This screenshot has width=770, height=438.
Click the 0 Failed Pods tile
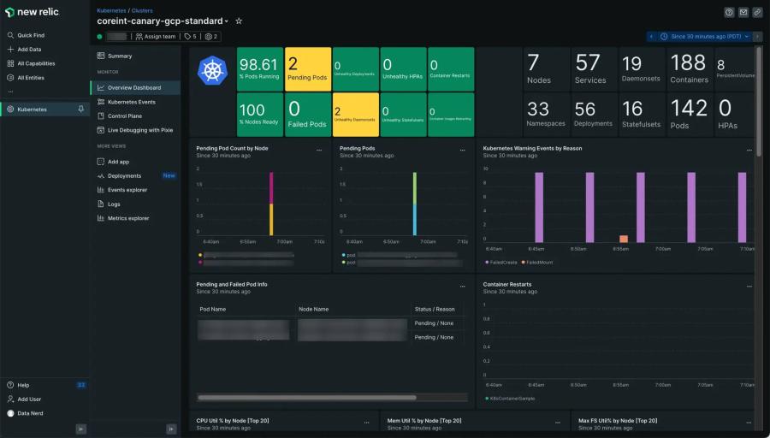(x=307, y=115)
